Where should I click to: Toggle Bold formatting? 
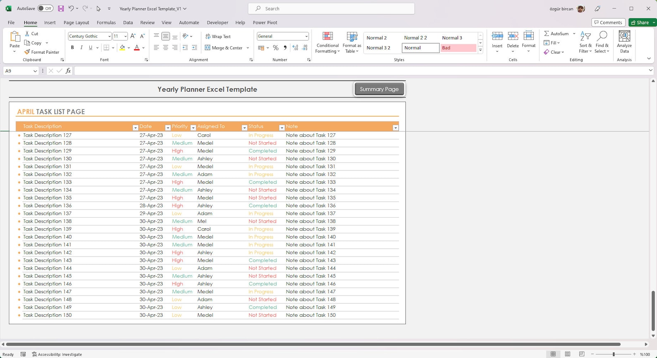click(72, 48)
